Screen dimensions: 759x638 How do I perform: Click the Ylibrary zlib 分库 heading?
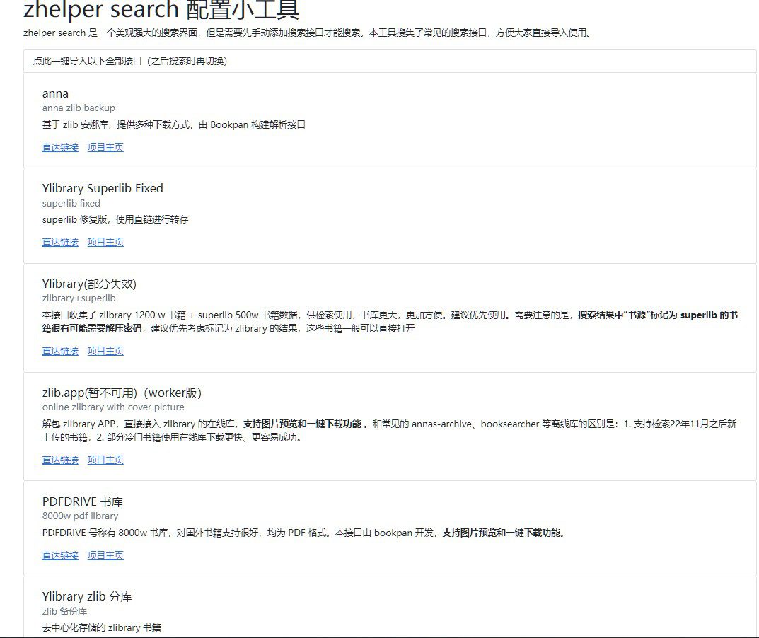click(87, 596)
